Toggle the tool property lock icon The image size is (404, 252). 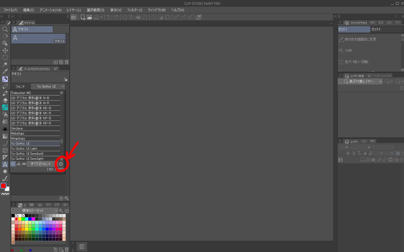click(x=66, y=80)
